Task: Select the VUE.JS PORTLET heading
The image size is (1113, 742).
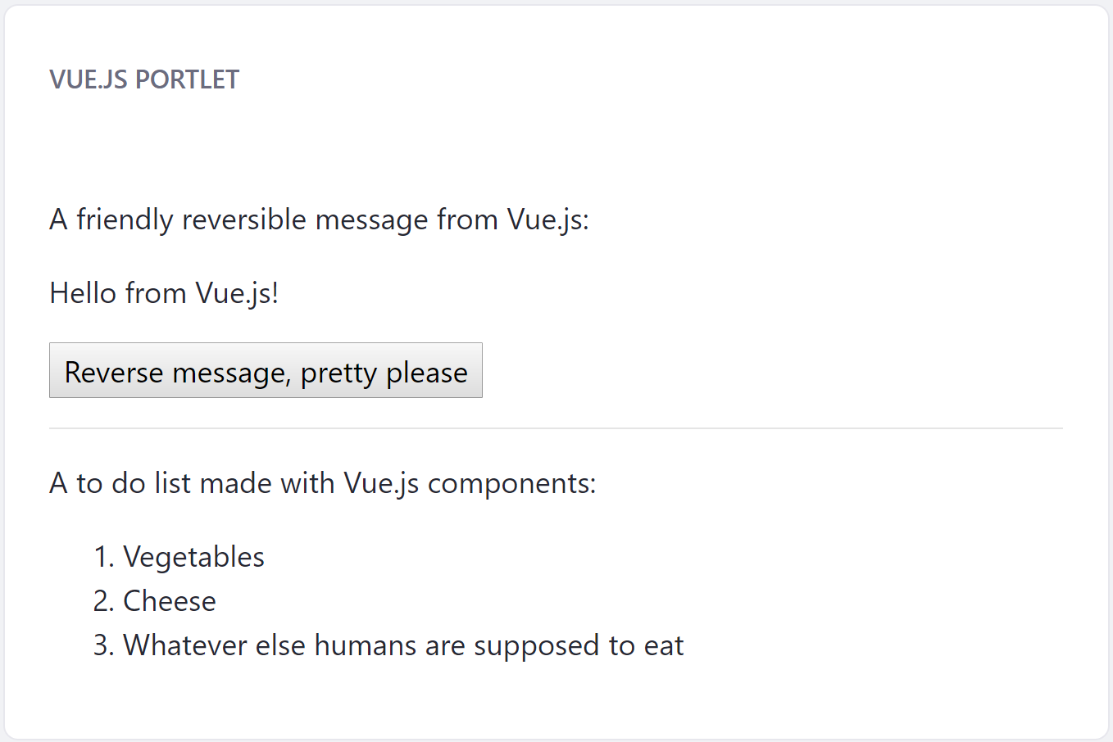Action: pyautogui.click(x=144, y=79)
